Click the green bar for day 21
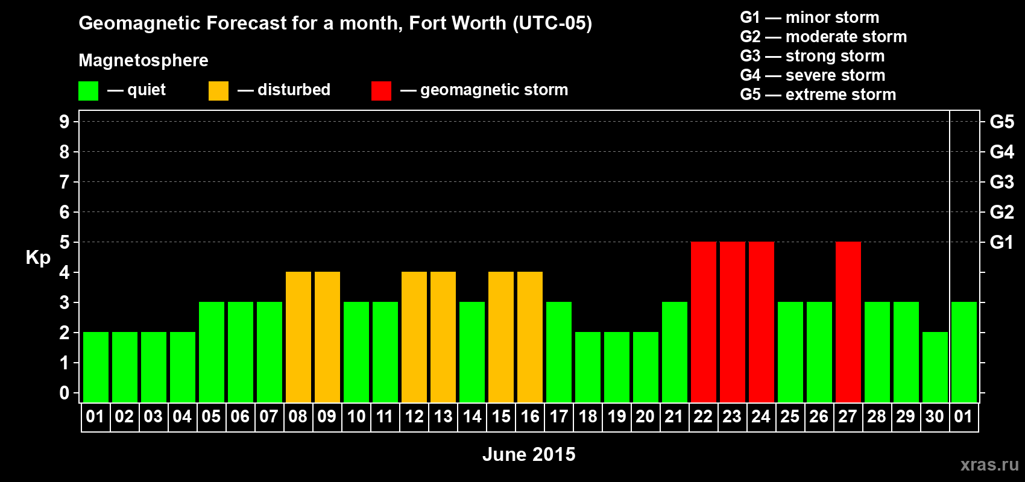The image size is (1025, 482). click(x=675, y=352)
